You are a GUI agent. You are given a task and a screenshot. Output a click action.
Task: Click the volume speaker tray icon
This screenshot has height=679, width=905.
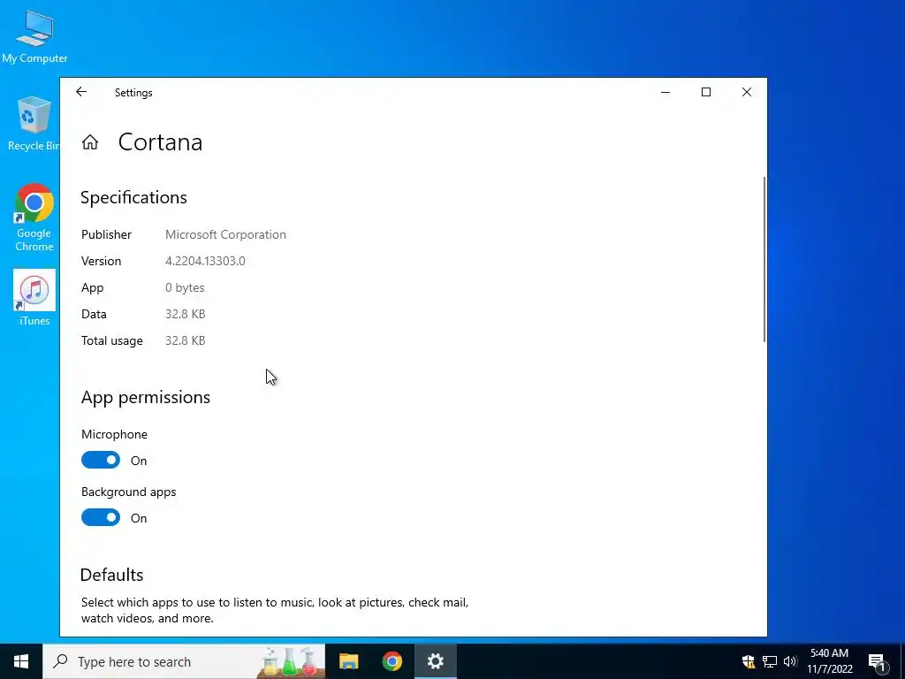(789, 661)
